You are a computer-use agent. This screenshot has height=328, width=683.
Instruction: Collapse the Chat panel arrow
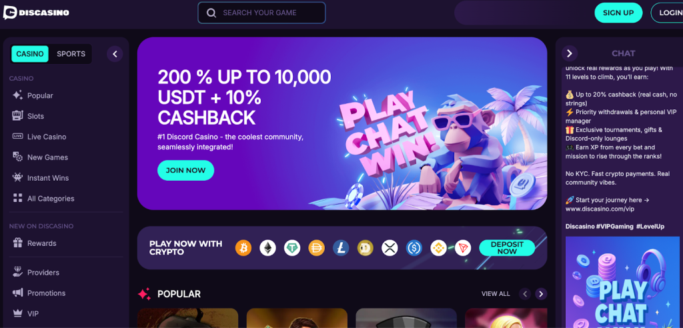tap(570, 53)
